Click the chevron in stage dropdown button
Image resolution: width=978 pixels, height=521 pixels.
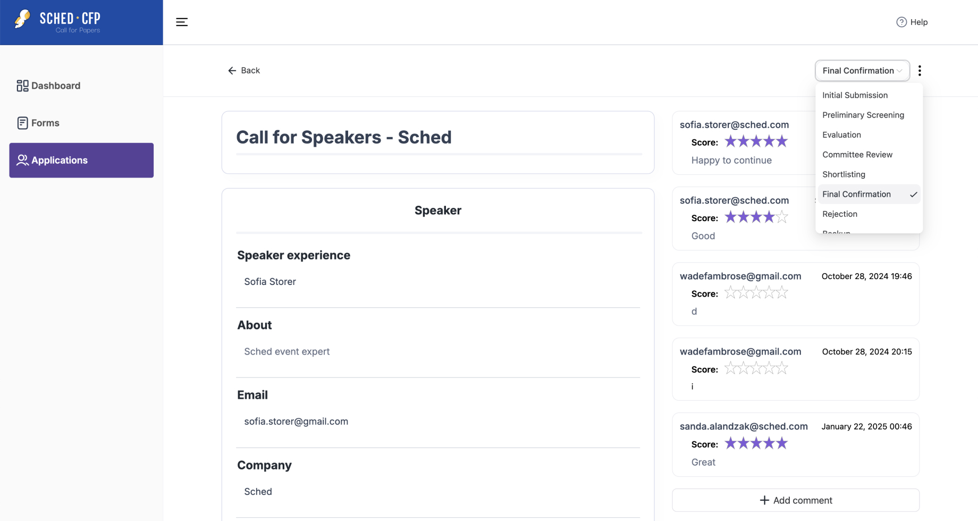(899, 71)
